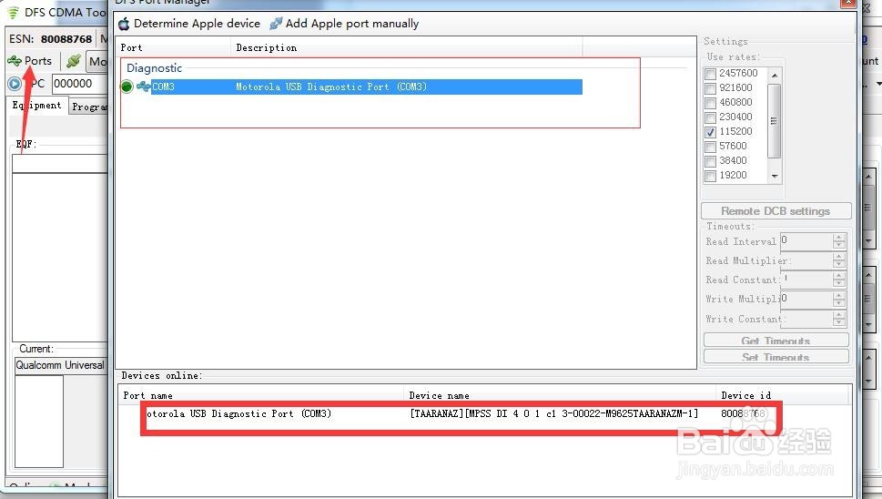Click the ESN value 80088768
The image size is (882, 499).
66,39
